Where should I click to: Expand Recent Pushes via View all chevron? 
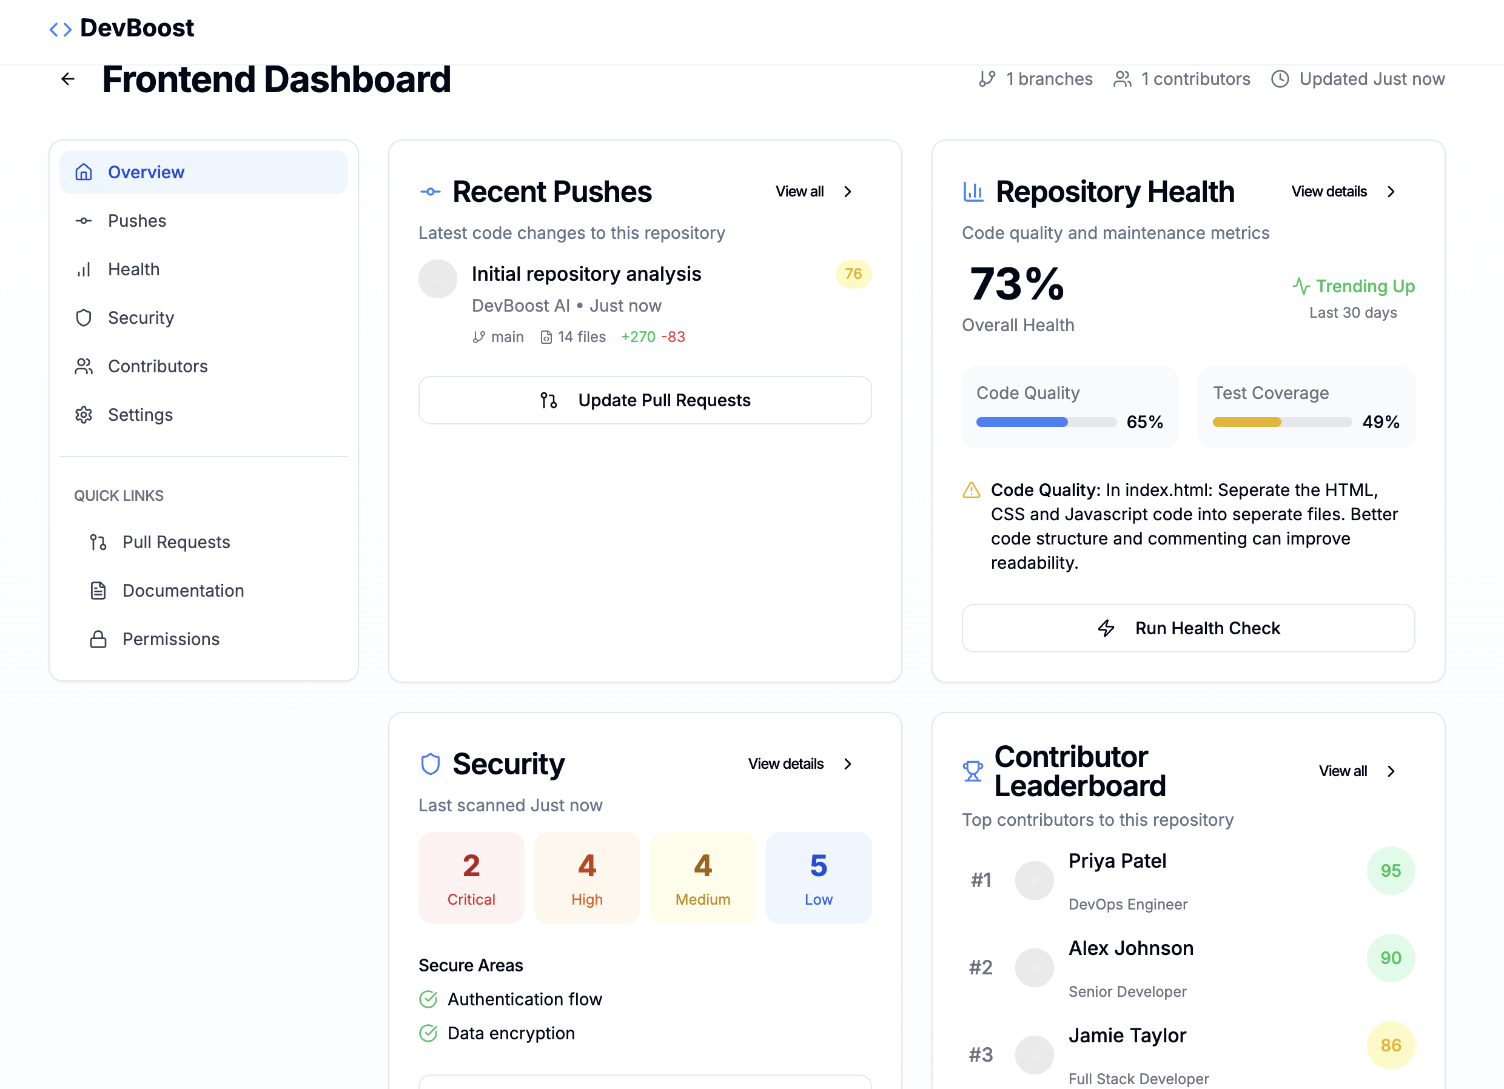coord(847,192)
